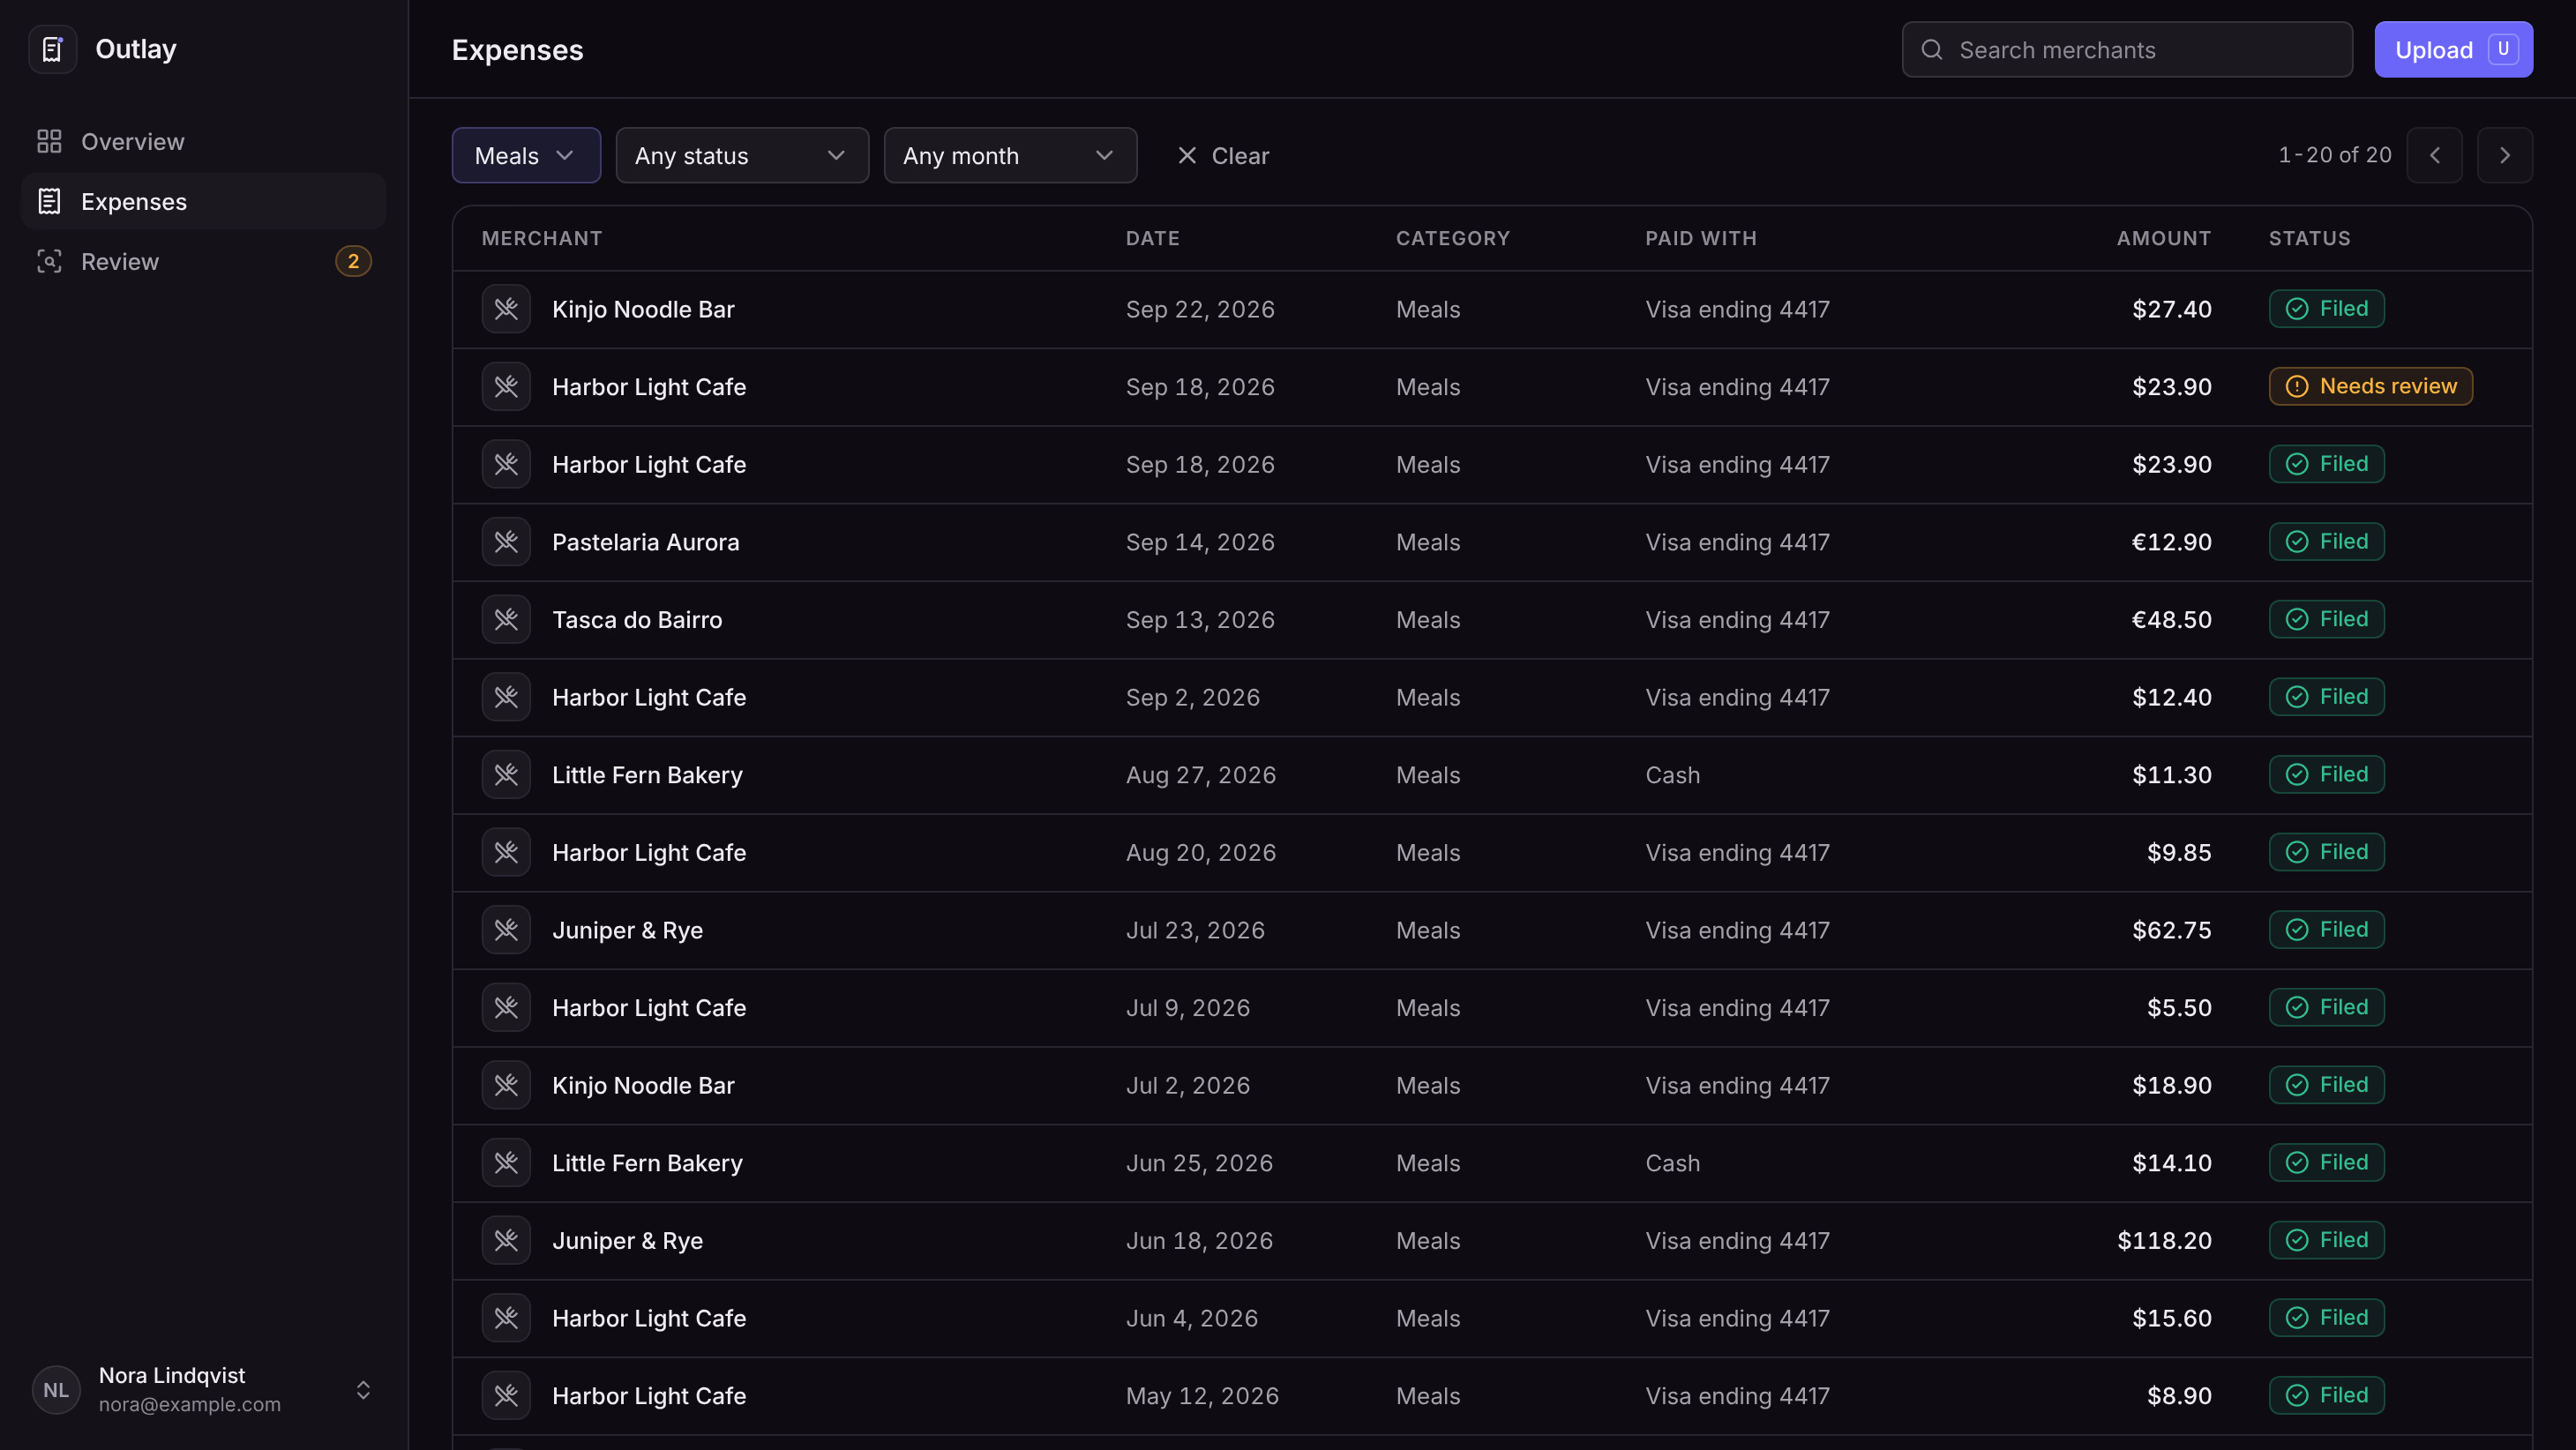Click the Outlay logo icon

(x=52, y=49)
